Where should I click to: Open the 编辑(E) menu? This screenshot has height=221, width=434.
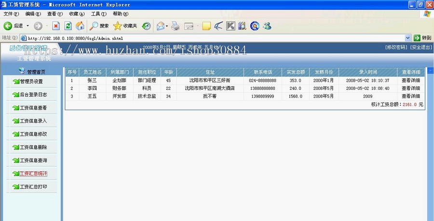click(33, 14)
